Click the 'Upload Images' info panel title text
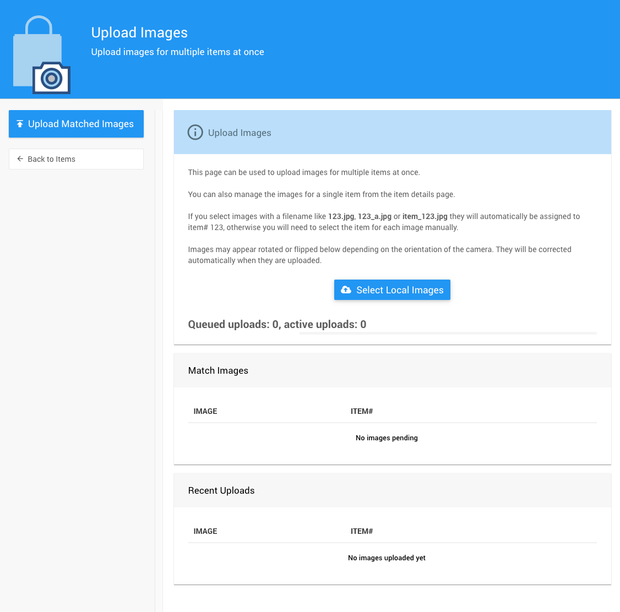The height and width of the screenshot is (612, 620). [x=240, y=133]
